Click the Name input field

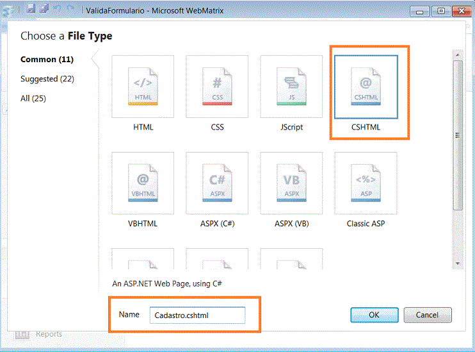(x=198, y=315)
